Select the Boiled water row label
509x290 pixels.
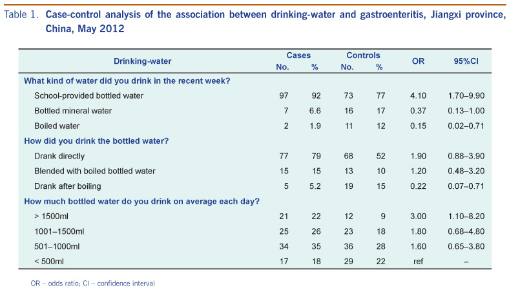pos(57,126)
